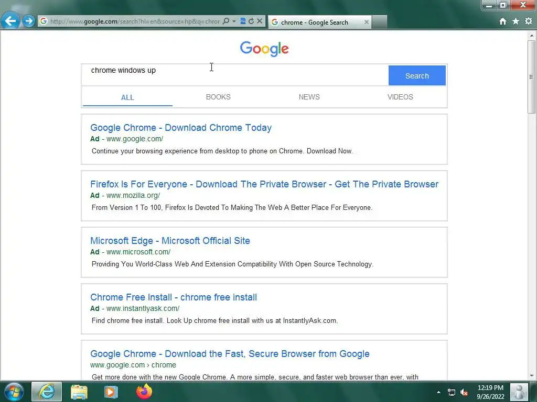
Task: Focus the search field containing 'chrome windows up'
Action: tap(235, 75)
